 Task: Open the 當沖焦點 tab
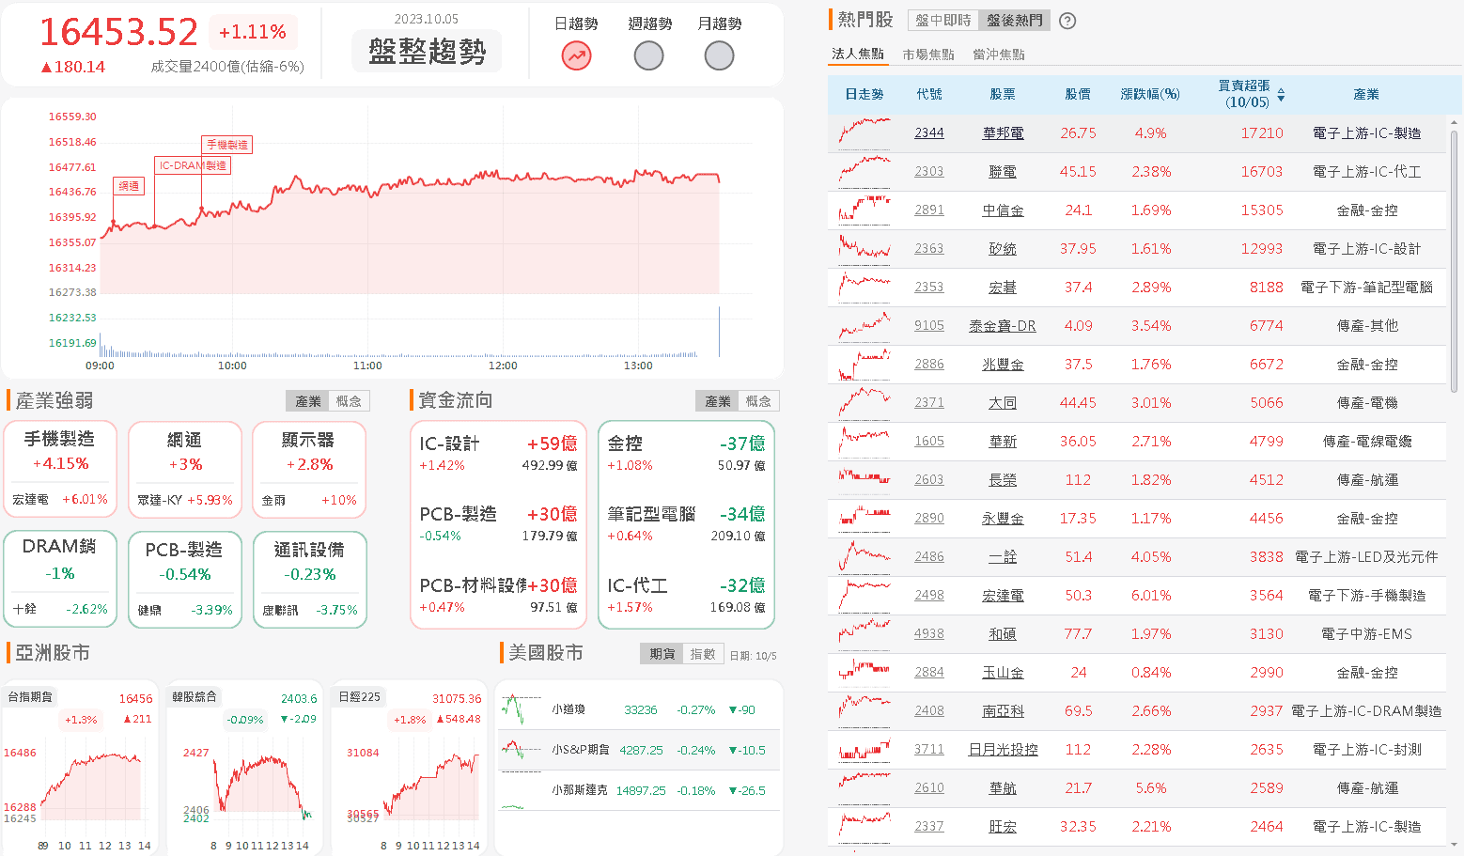point(999,54)
